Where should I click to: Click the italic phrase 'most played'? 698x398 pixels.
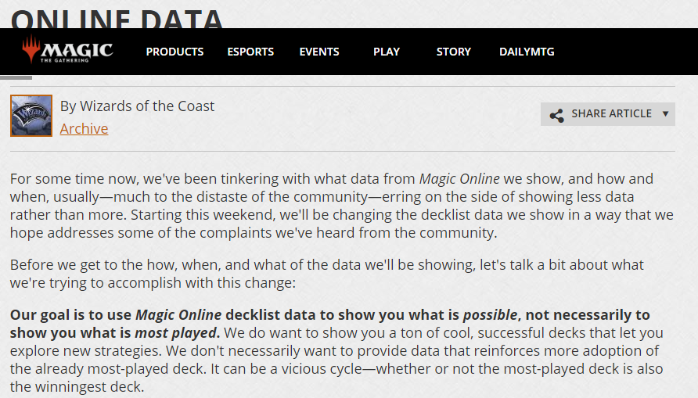(175, 332)
